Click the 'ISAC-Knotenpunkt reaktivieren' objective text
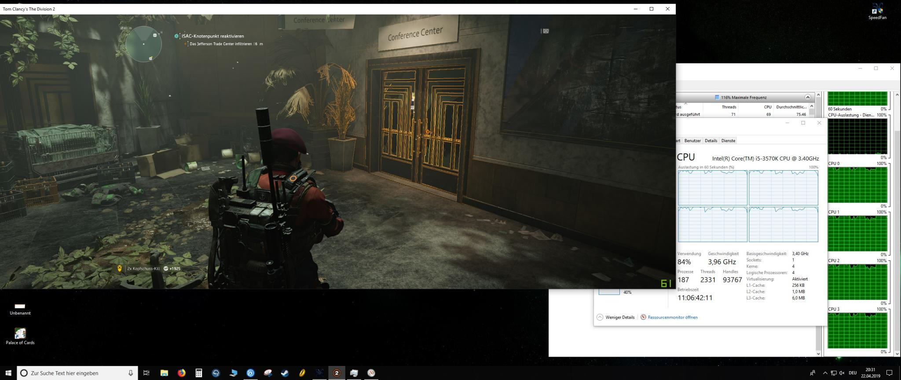Screen dimensions: 901x380 212,36
